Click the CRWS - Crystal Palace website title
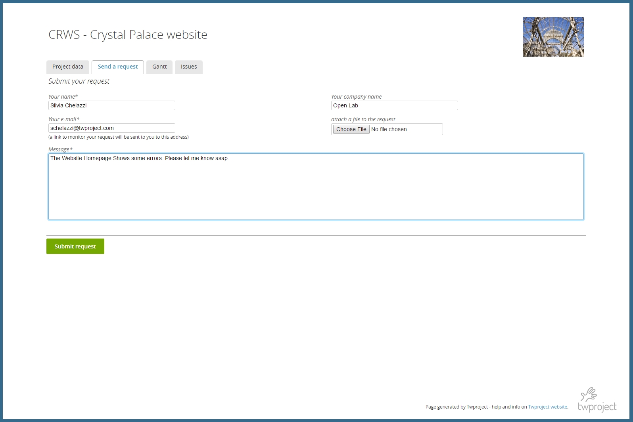 (128, 35)
